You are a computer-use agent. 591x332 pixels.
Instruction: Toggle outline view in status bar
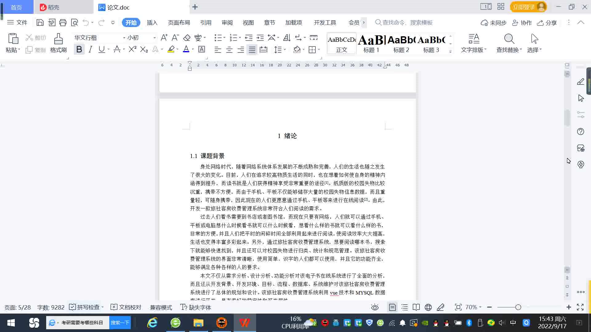click(404, 307)
